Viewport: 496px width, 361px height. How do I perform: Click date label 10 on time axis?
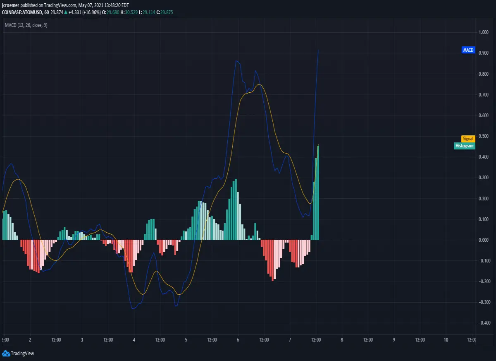(446, 339)
